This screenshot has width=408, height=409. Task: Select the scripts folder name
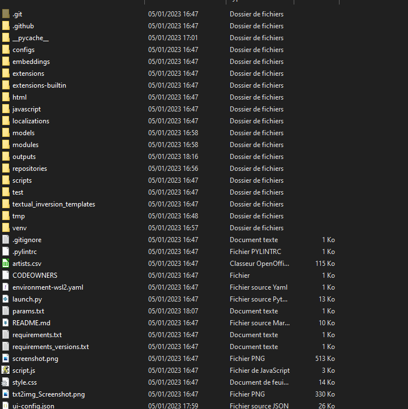[22, 180]
